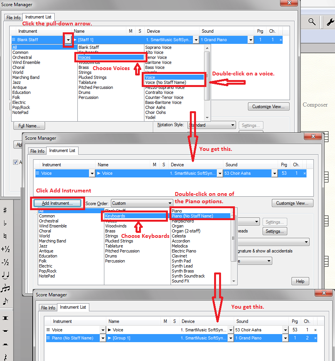This screenshot has width=335, height=361.
Task: Select the triplet tuplet tool
Action: 5,288
